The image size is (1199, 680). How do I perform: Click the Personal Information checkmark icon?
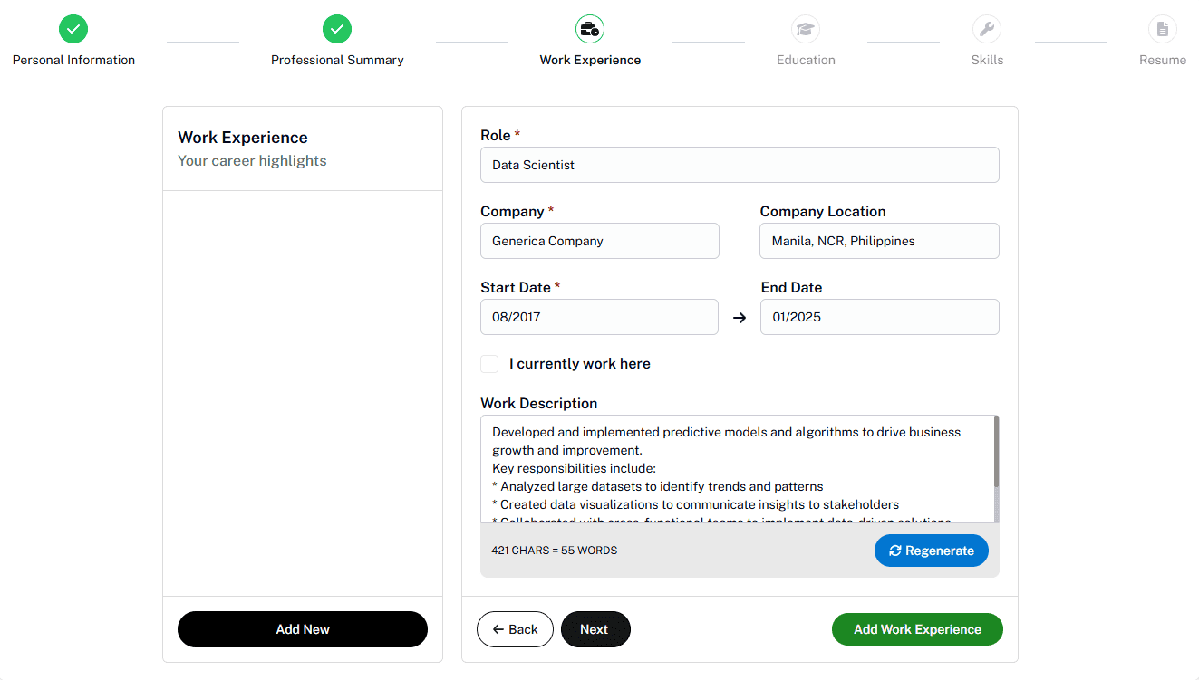point(73,29)
